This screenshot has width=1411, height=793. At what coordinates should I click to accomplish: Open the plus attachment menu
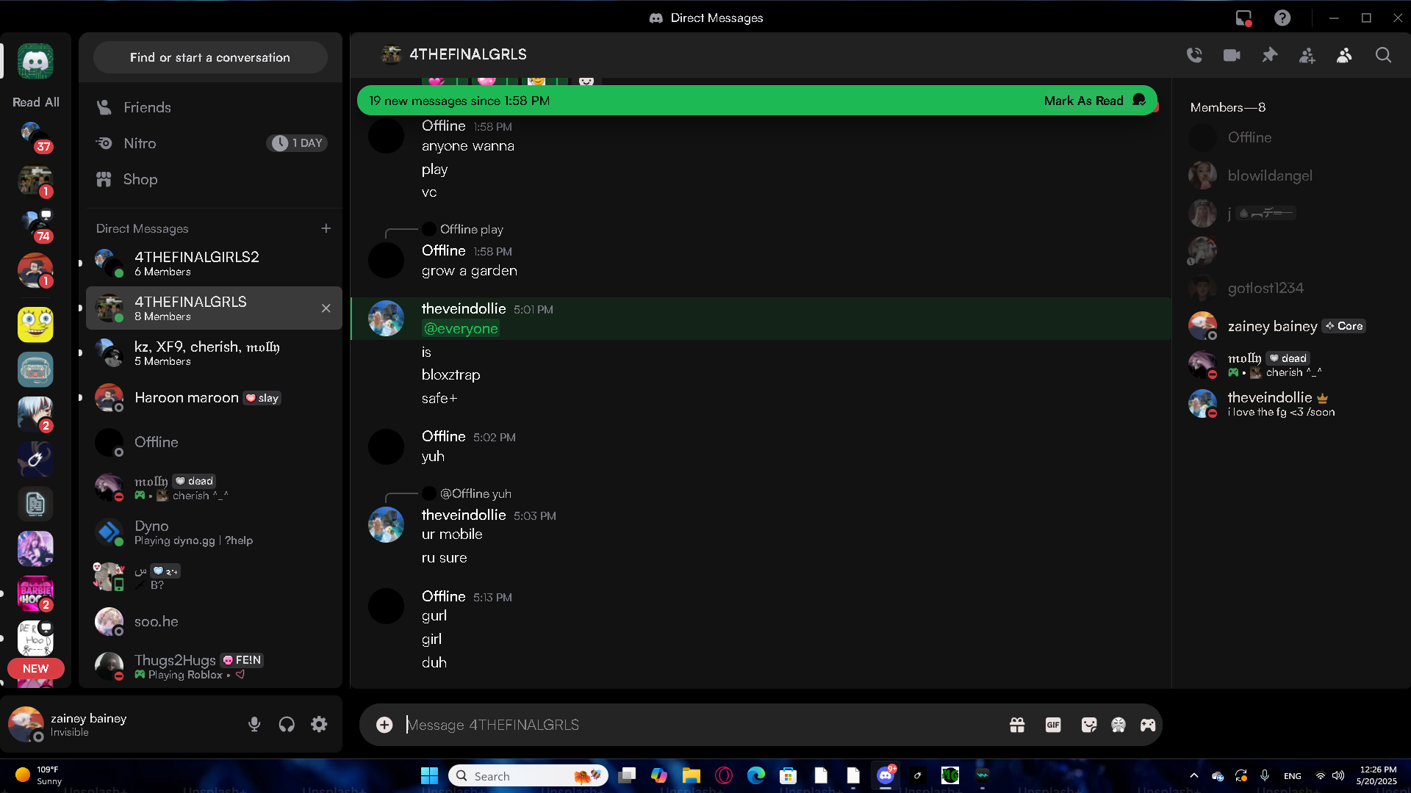click(x=384, y=725)
